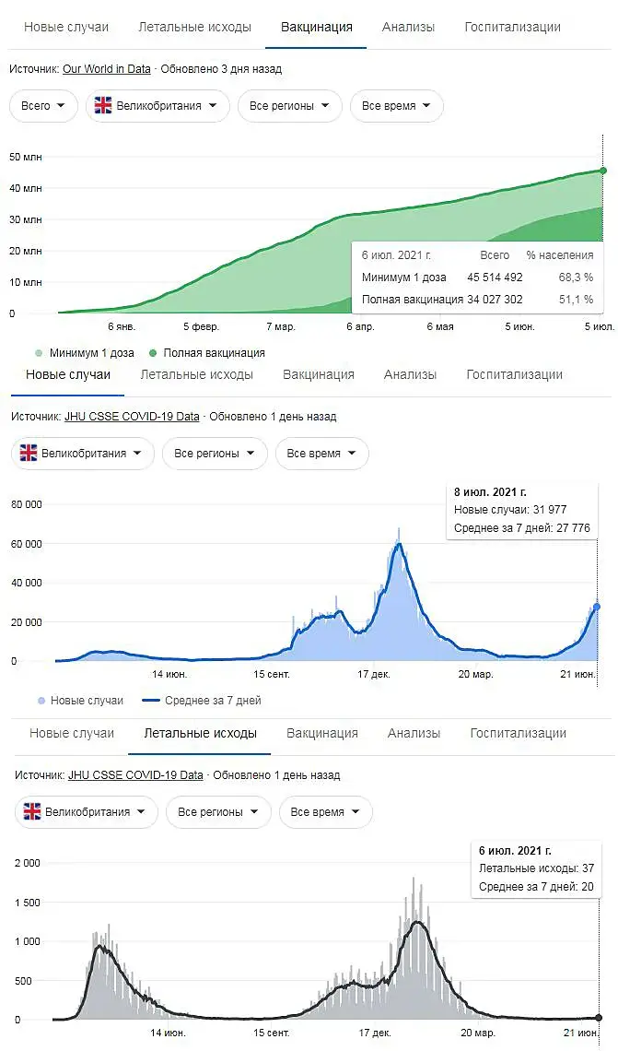
Task: Click the dark green 'Полная вакцинация' legend dot
Action: [152, 353]
